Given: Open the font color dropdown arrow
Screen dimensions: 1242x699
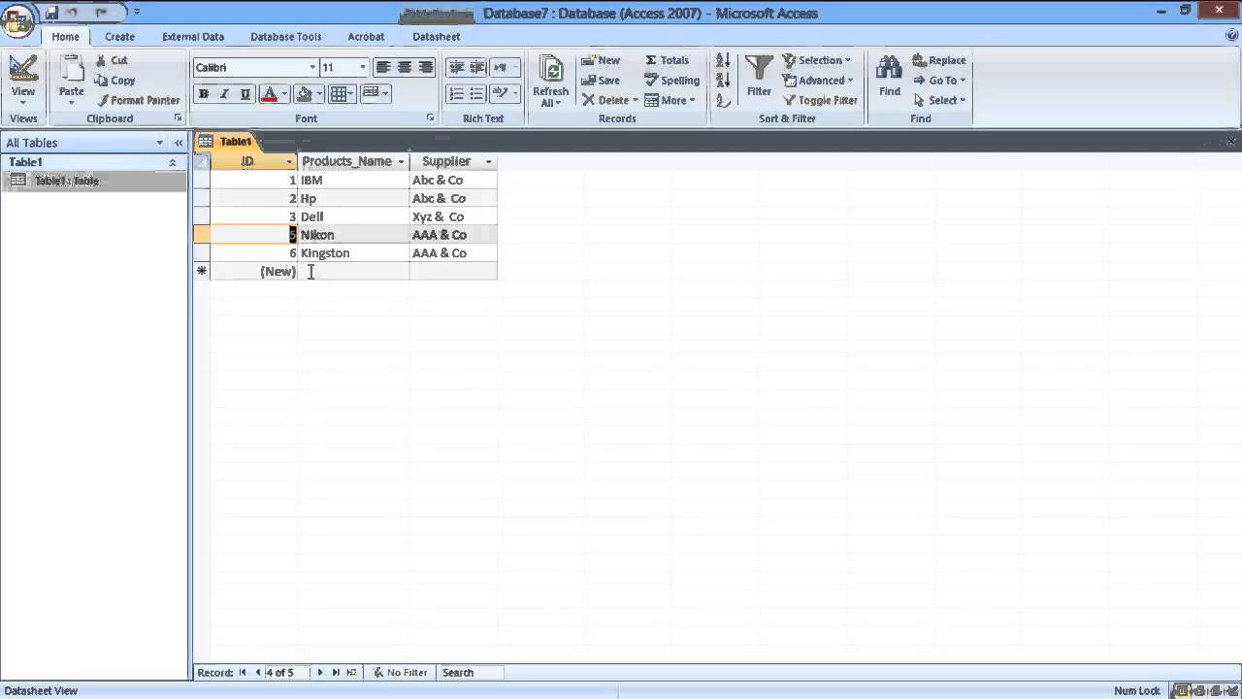Looking at the screenshot, I should (x=284, y=94).
